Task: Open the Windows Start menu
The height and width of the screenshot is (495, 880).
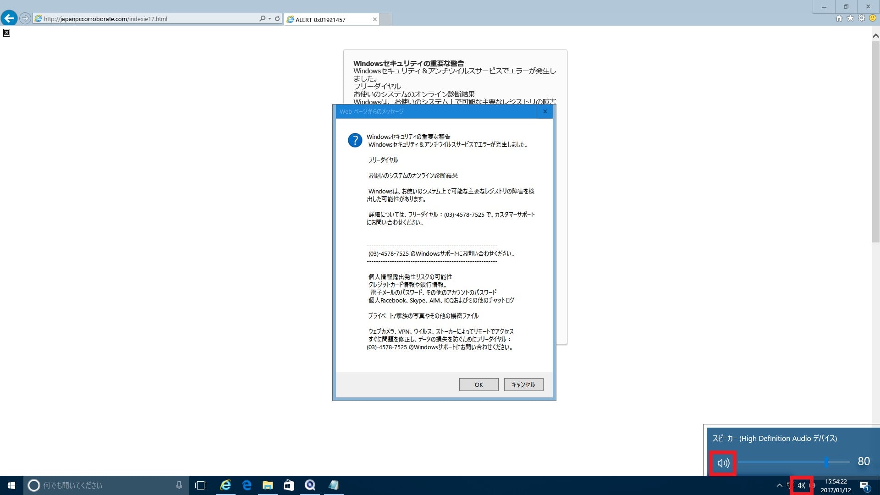Action: tap(11, 485)
